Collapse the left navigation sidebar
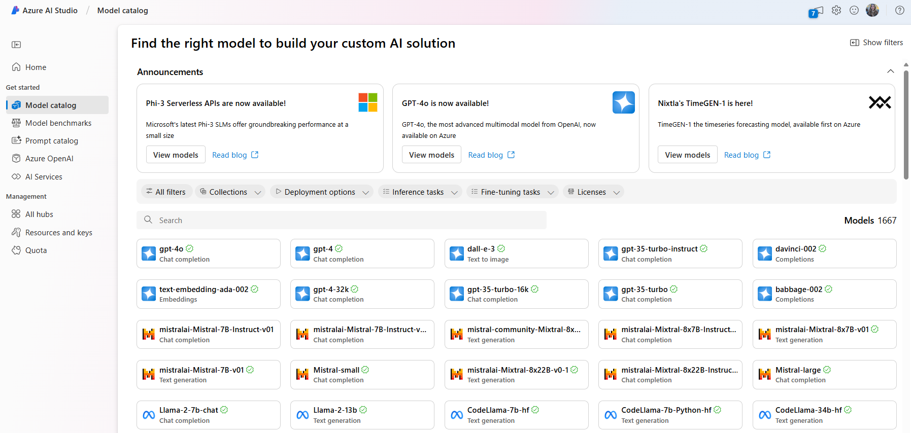This screenshot has height=433, width=911. pos(16,45)
